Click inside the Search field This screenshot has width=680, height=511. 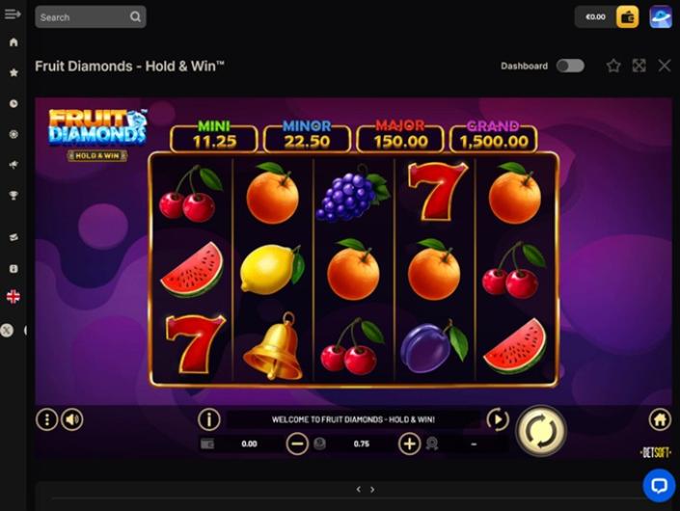point(91,17)
